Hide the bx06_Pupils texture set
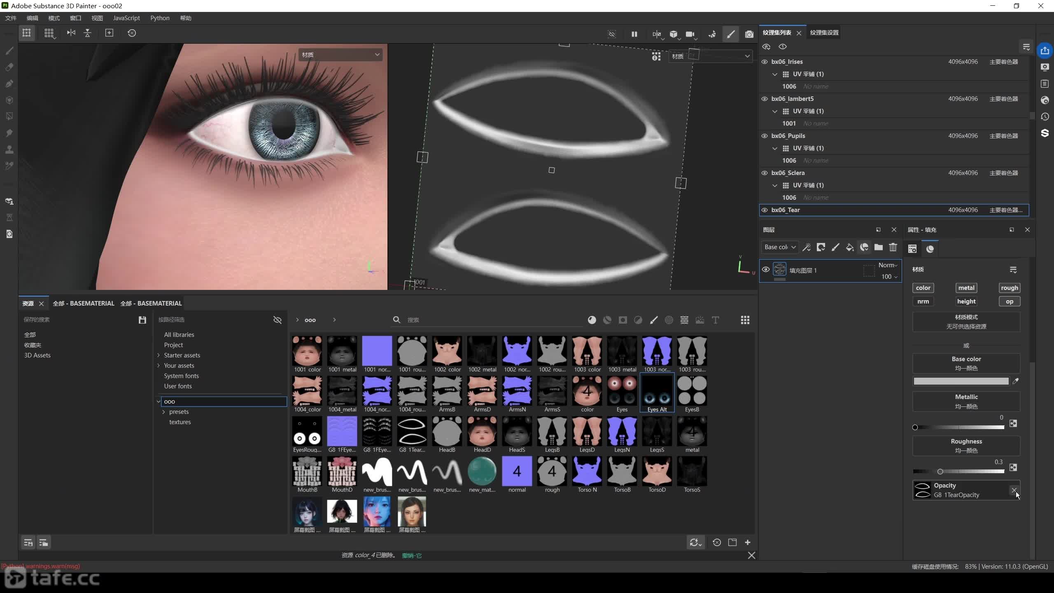This screenshot has height=593, width=1054. (765, 136)
